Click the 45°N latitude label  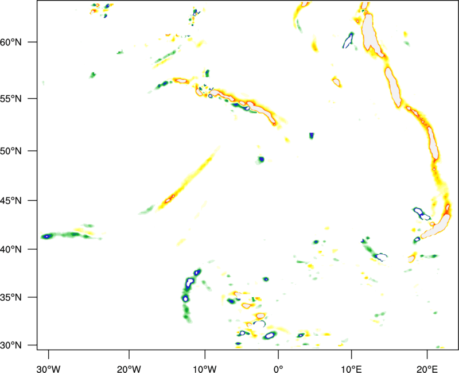(11, 200)
